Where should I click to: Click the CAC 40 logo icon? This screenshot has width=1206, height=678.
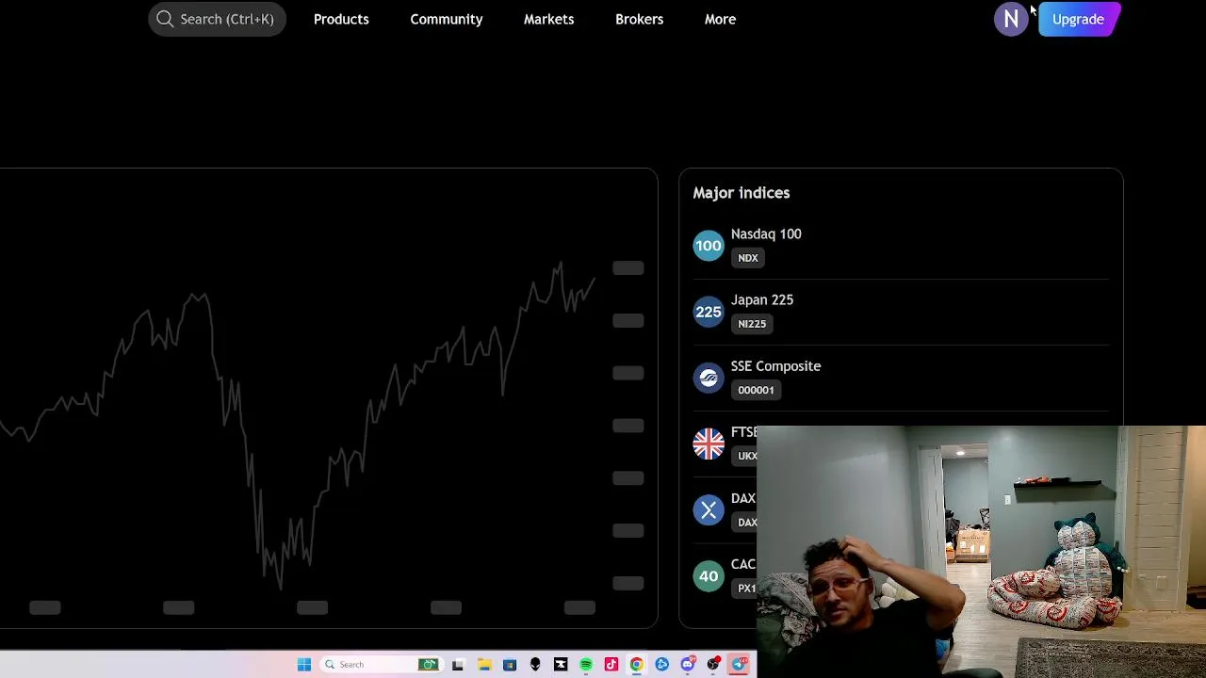click(709, 575)
